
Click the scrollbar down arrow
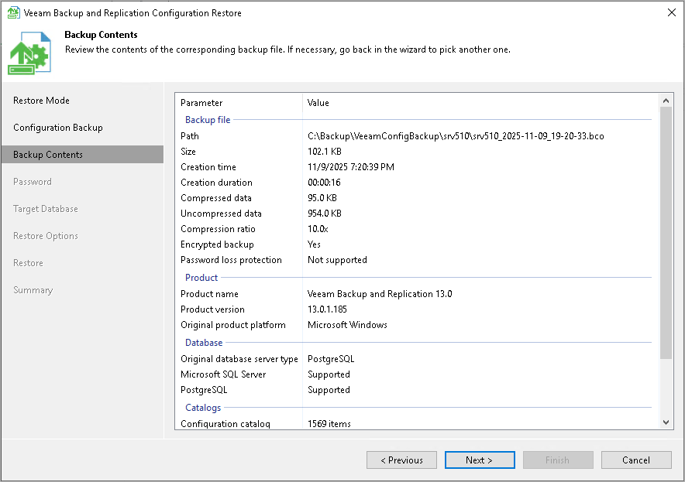point(666,422)
